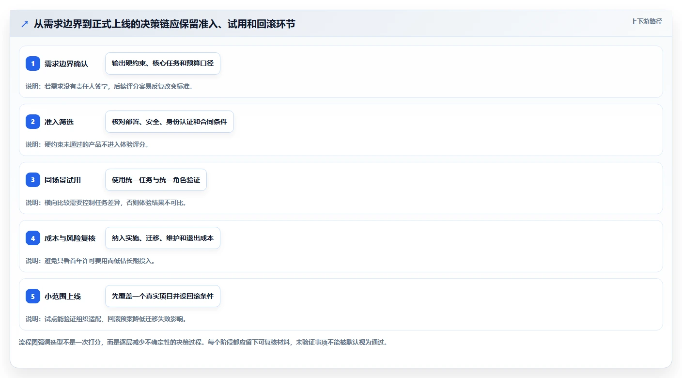
Task: Click step number badge 3
Action: pos(33,180)
